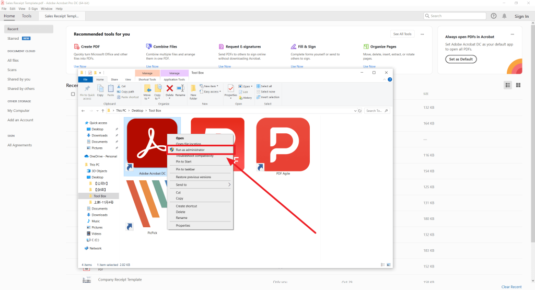Click Pin to Quick access in ribbon

coord(87,92)
